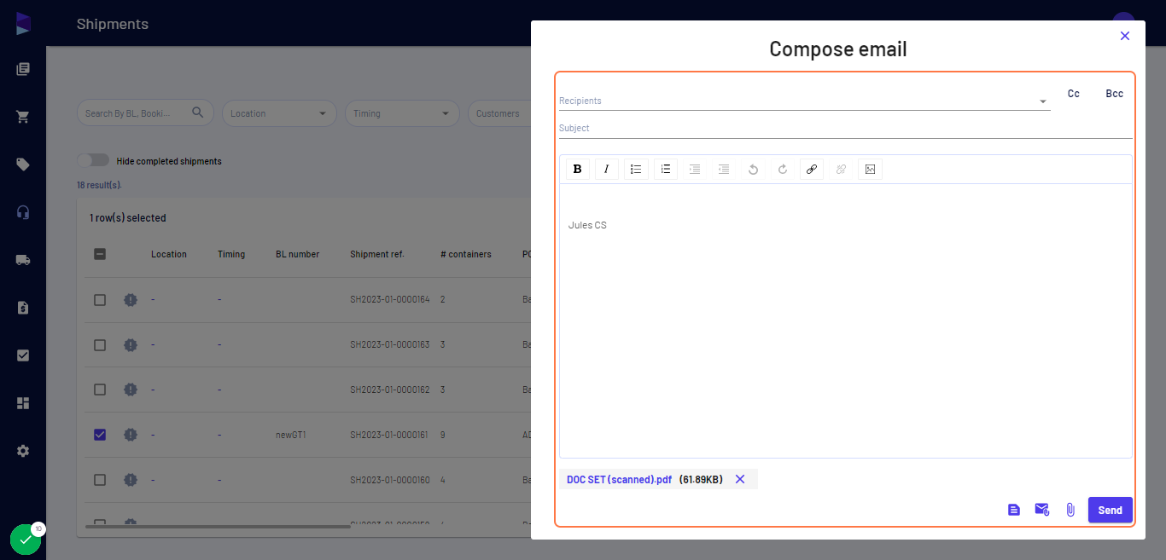
Task: Click the BL number column header
Action: [x=297, y=254]
